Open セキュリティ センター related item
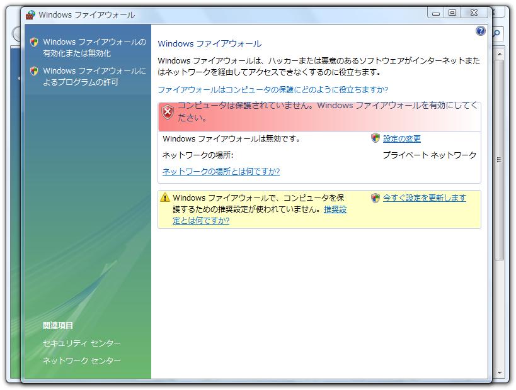 82,343
